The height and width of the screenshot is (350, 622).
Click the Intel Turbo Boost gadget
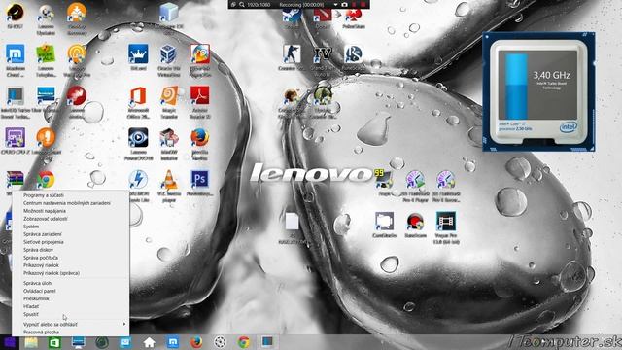[x=538, y=91]
